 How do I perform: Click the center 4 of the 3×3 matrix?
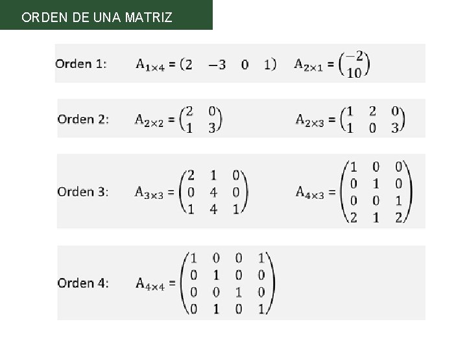coord(213,192)
